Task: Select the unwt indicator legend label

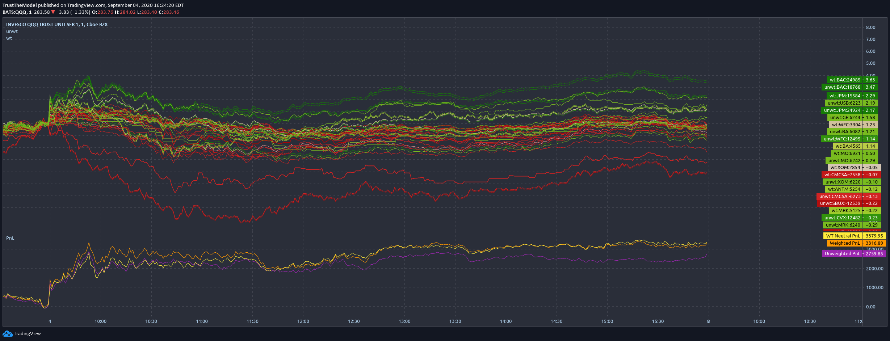Action: tap(12, 31)
